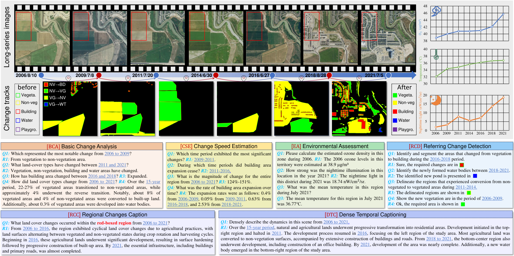Select the red dot at 2009/7/8
The height and width of the screenshot is (256, 514).
point(99,75)
